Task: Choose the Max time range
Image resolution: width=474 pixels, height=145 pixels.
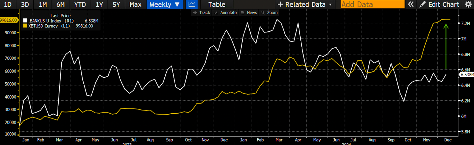Action: [135, 4]
